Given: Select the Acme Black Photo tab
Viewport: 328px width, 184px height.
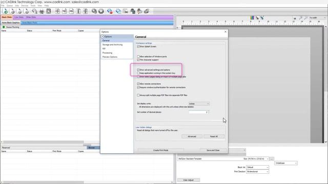Looking at the screenshot, I should [x=30, y=22].
